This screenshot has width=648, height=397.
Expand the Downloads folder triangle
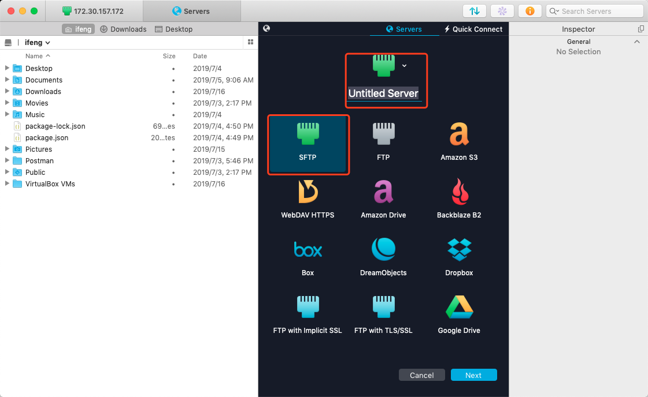point(6,91)
